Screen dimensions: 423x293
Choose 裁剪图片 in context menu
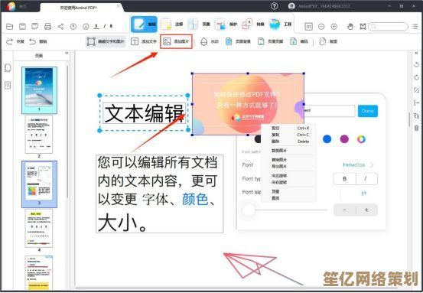288,151
